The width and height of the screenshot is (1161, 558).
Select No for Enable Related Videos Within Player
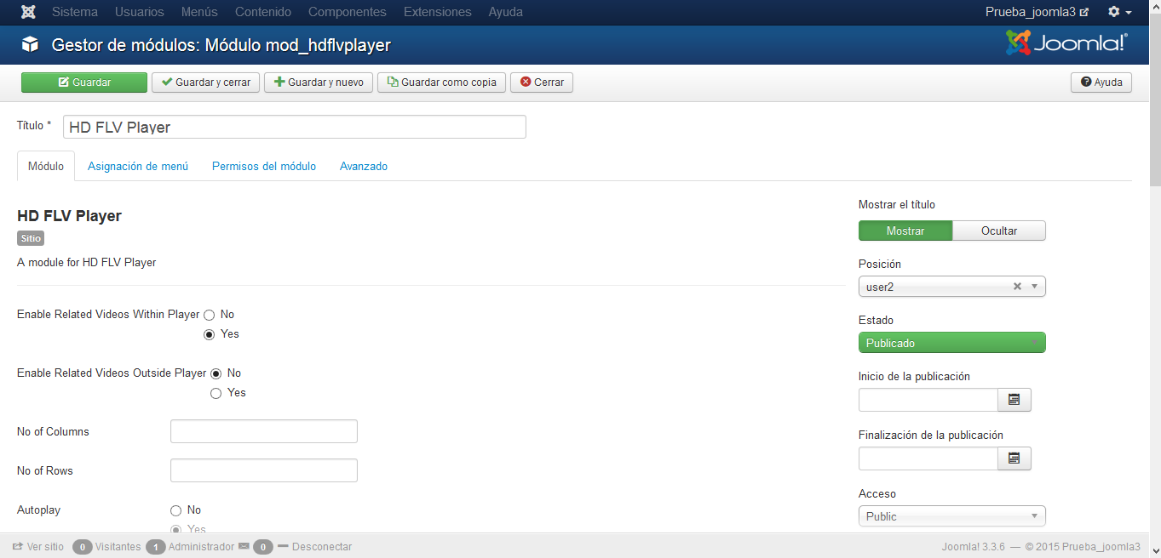click(x=210, y=315)
